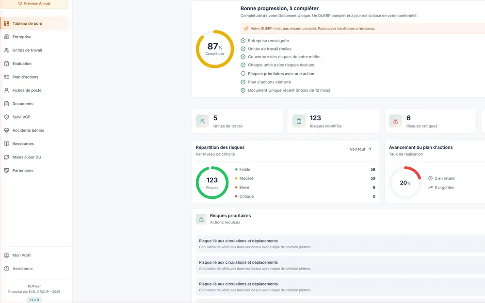Click the crown icon in Premium Annuel badge
Image resolution: width=485 pixels, height=303 pixels.
point(20,4)
